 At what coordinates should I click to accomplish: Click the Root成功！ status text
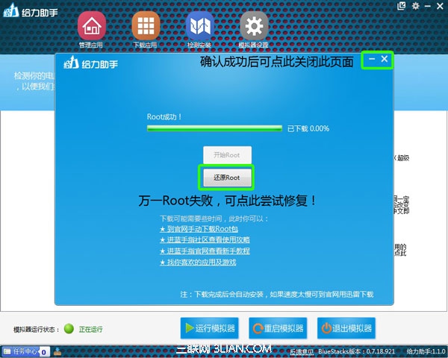164,116
